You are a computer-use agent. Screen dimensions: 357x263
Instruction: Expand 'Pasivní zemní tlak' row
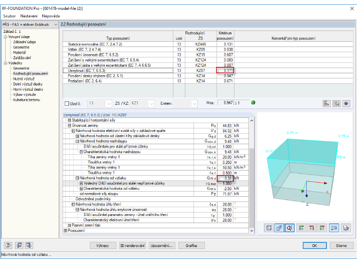click(70, 225)
